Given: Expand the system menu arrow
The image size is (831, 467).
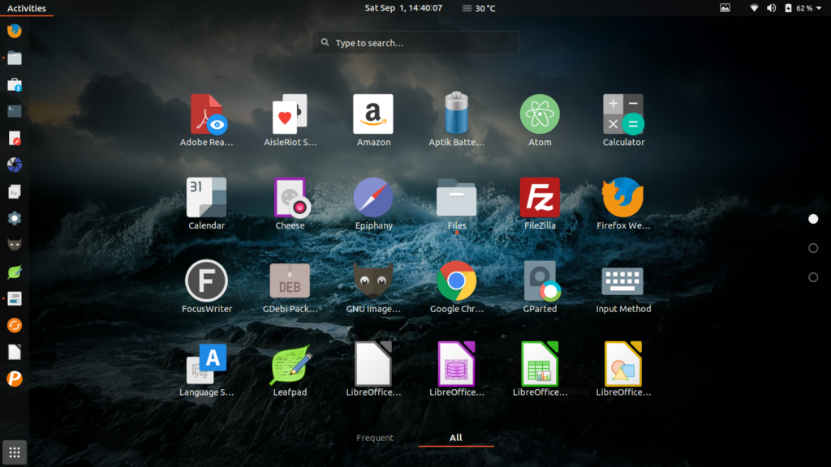Looking at the screenshot, I should (x=819, y=8).
